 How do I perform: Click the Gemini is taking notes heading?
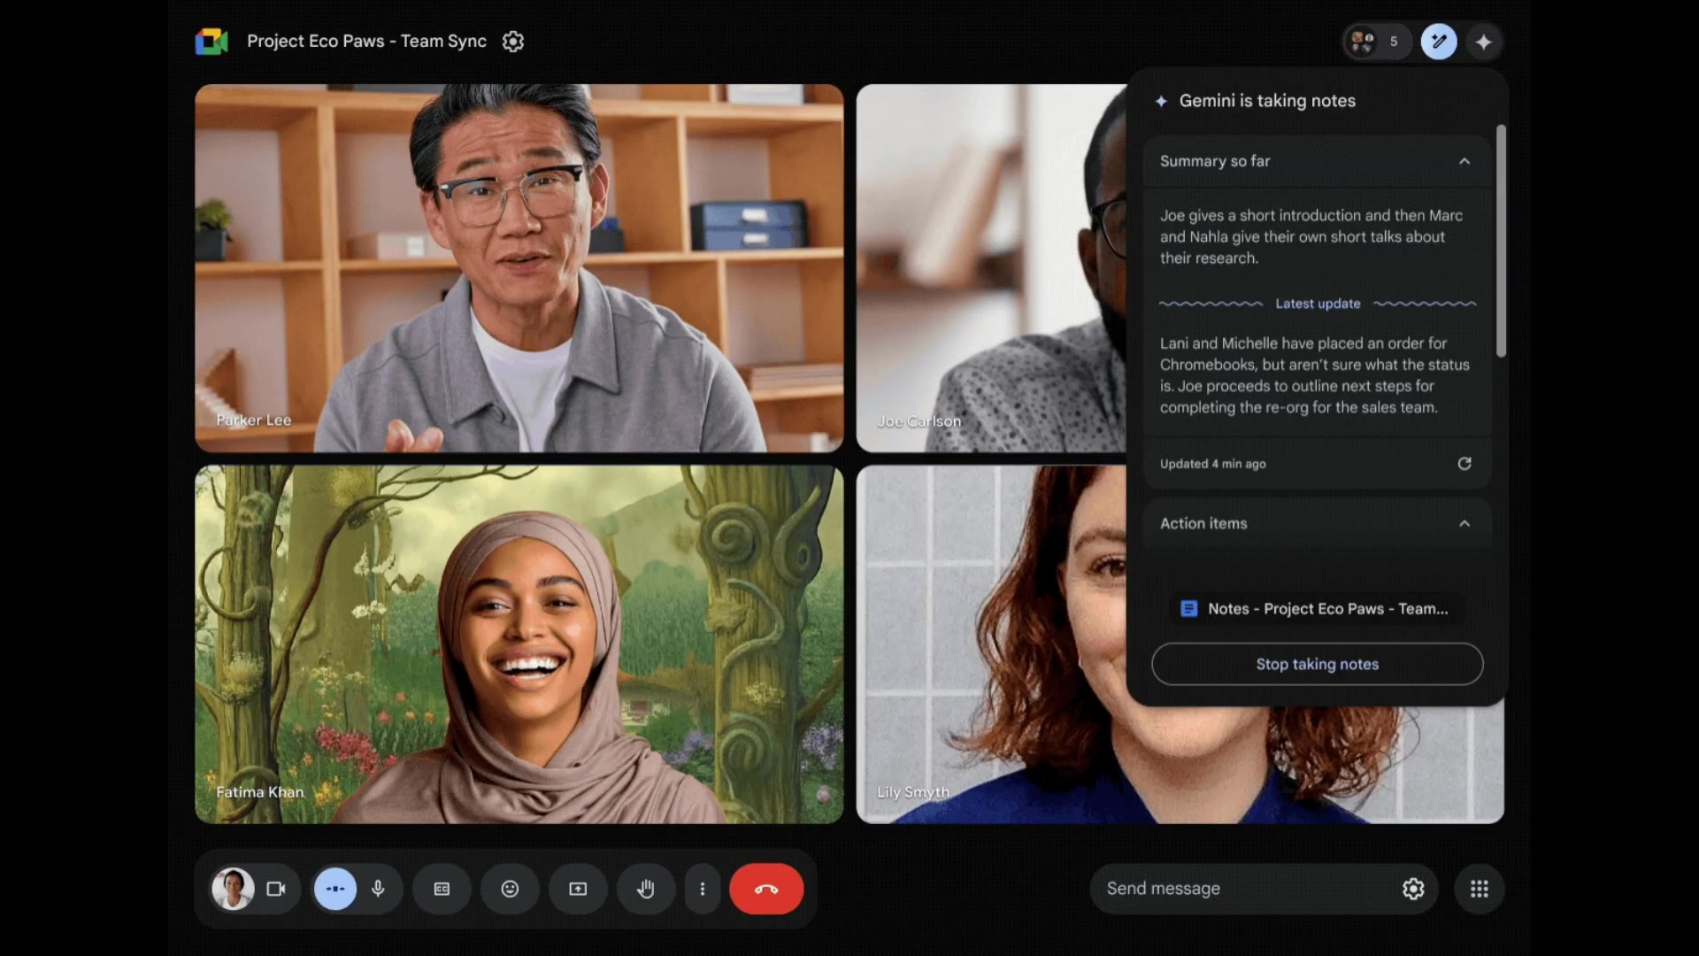click(x=1267, y=101)
